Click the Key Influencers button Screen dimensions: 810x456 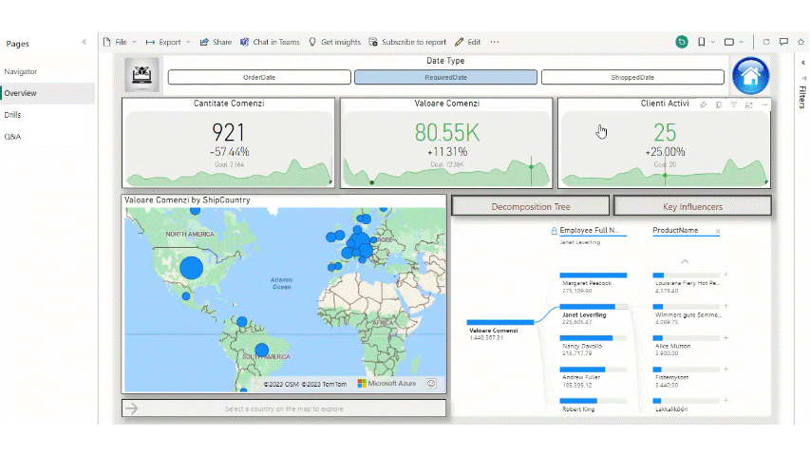pyautogui.click(x=692, y=206)
